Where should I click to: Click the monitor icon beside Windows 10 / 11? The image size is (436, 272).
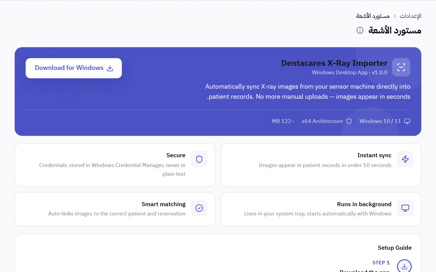[x=407, y=121]
